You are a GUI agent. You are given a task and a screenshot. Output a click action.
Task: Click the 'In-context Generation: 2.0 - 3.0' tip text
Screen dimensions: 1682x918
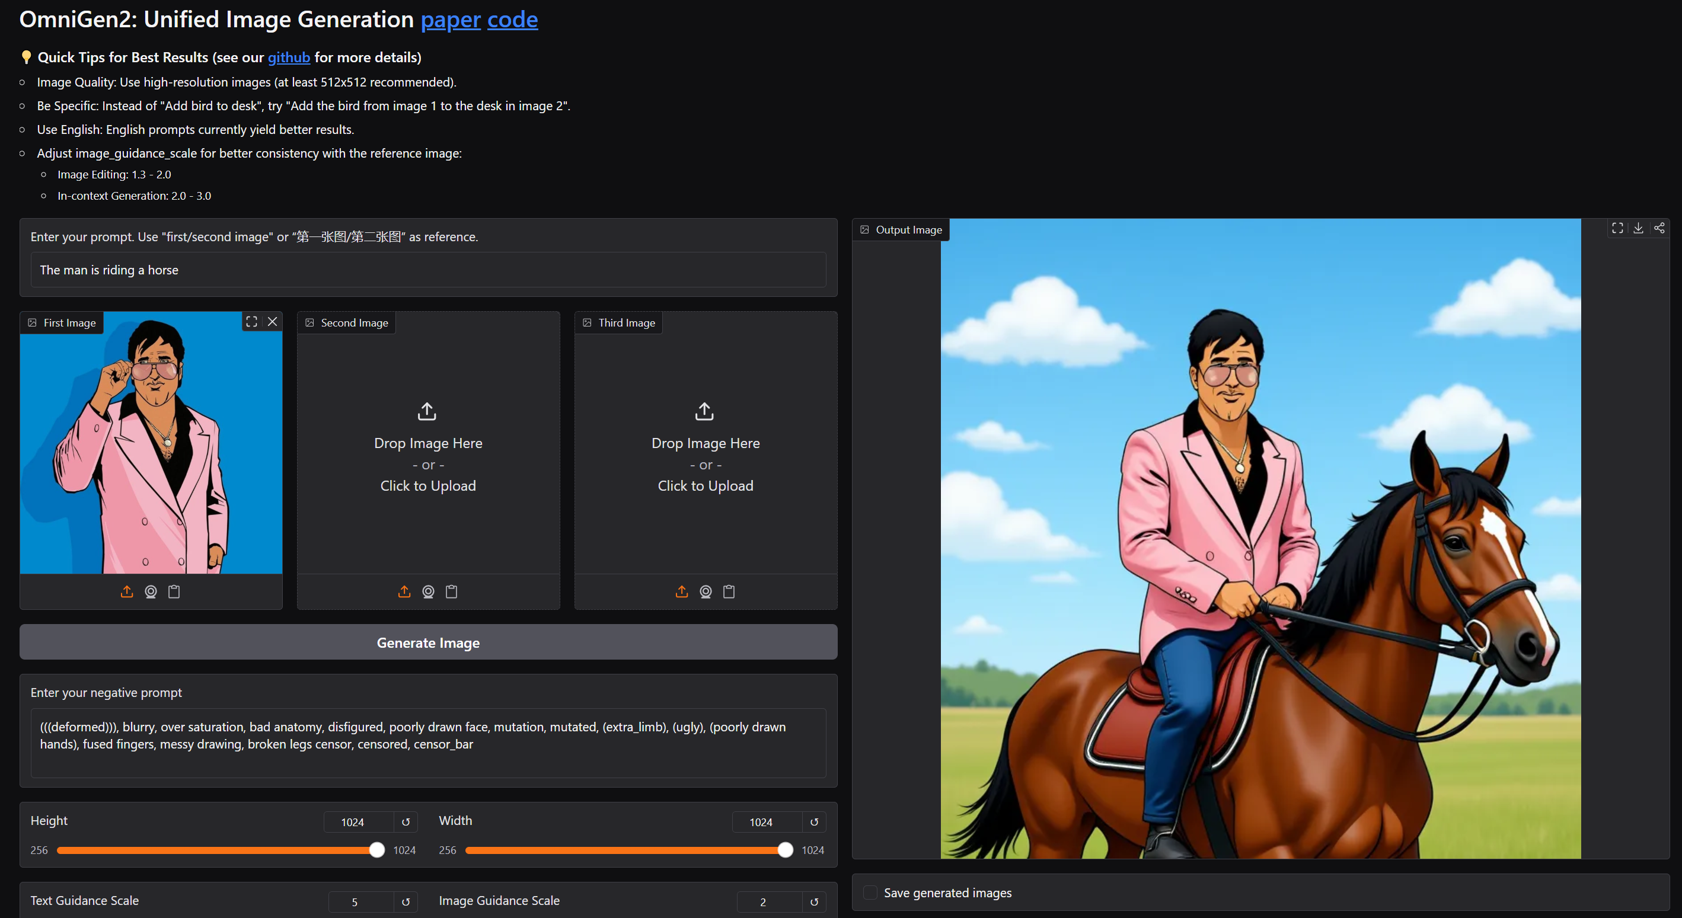[x=135, y=196]
